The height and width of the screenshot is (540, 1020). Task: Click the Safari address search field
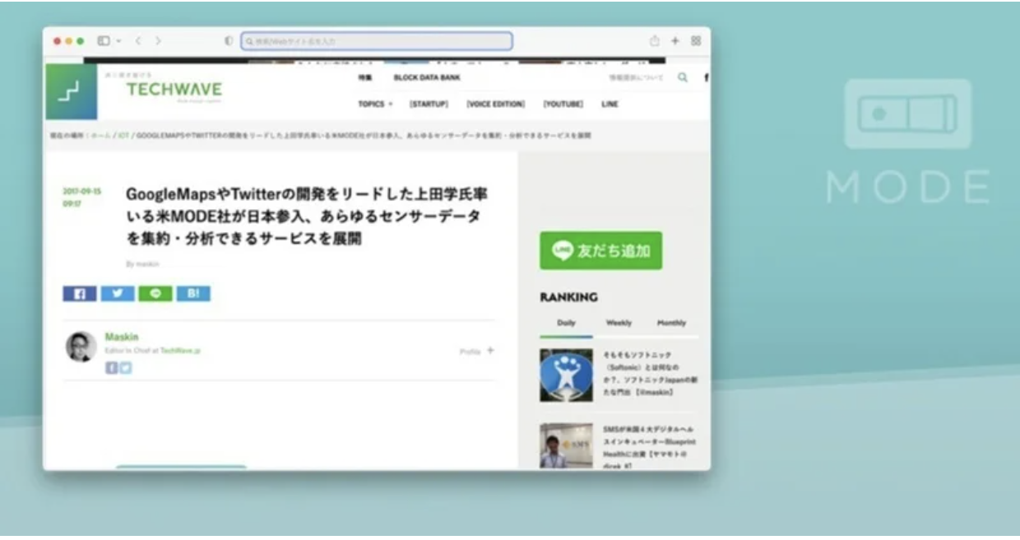coord(377,40)
